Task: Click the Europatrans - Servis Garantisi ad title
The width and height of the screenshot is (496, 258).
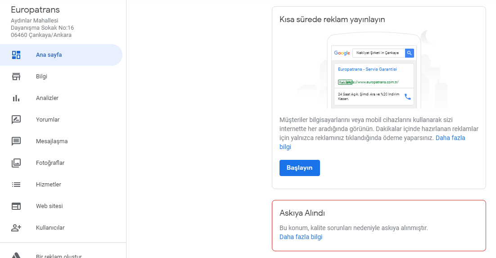Action: 367,69
